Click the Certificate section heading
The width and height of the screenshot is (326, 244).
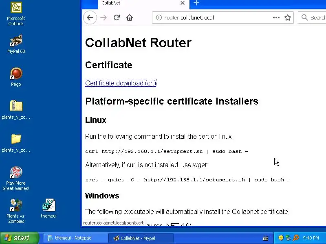click(108, 65)
